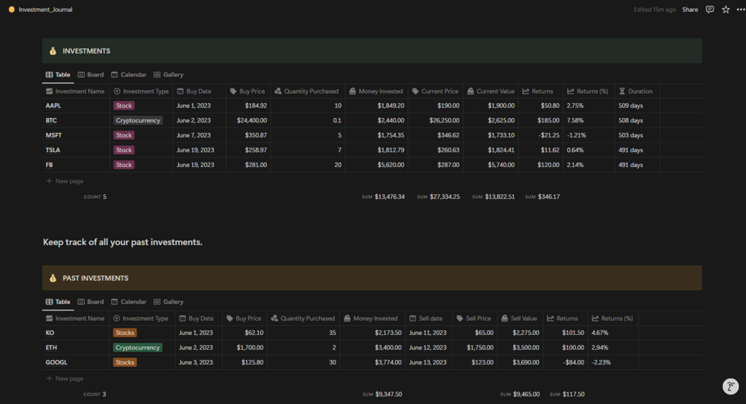Open the MSFT investment row

click(53, 135)
